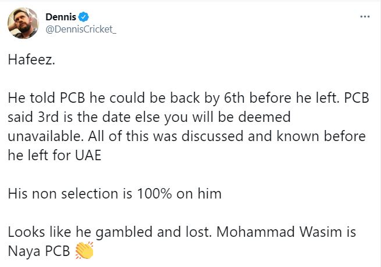Click the clapping hands emoji
Image resolution: width=381 pixels, height=267 pixels.
[84, 252]
